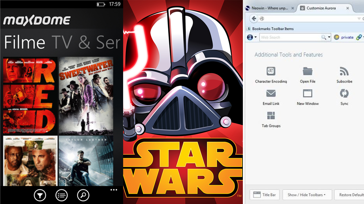The width and height of the screenshot is (364, 204).
Task: Tap the list view icon in Maxdome
Action: [61, 195]
